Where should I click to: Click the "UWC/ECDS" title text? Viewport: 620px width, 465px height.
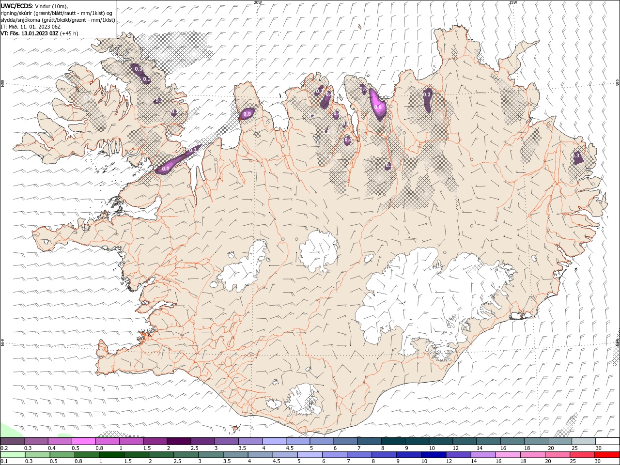[16, 6]
